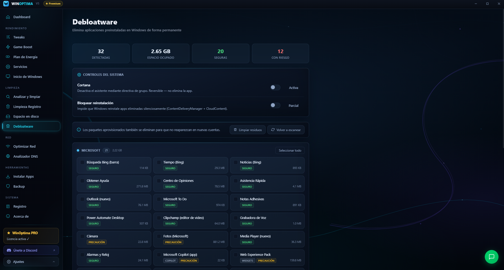Open the Únete a Discord link
Screen dimensions: 504x270
pos(31,250)
